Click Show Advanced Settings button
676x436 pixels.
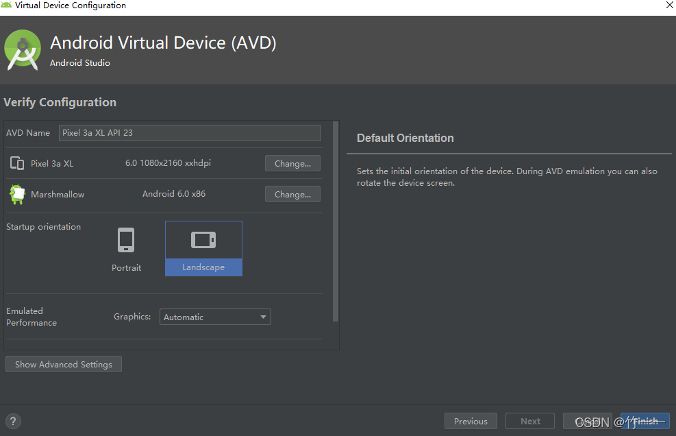[x=64, y=364]
